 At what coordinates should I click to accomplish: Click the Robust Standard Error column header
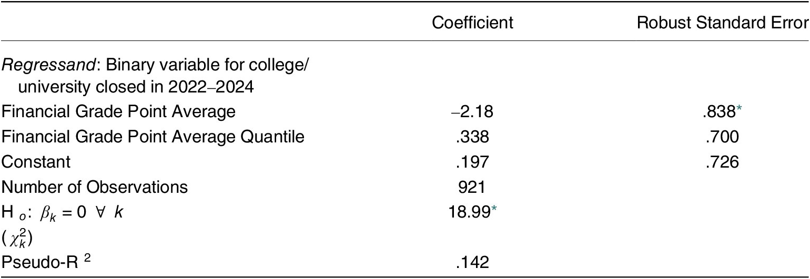(x=727, y=23)
